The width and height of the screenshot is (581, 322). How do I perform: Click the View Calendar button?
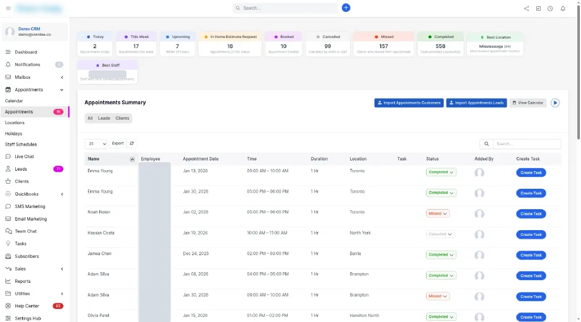pos(528,103)
